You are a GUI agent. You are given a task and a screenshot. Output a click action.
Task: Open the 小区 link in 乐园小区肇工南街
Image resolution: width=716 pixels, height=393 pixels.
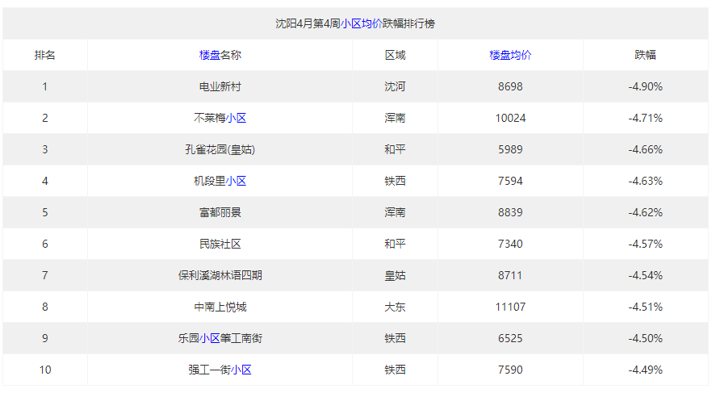(x=209, y=338)
